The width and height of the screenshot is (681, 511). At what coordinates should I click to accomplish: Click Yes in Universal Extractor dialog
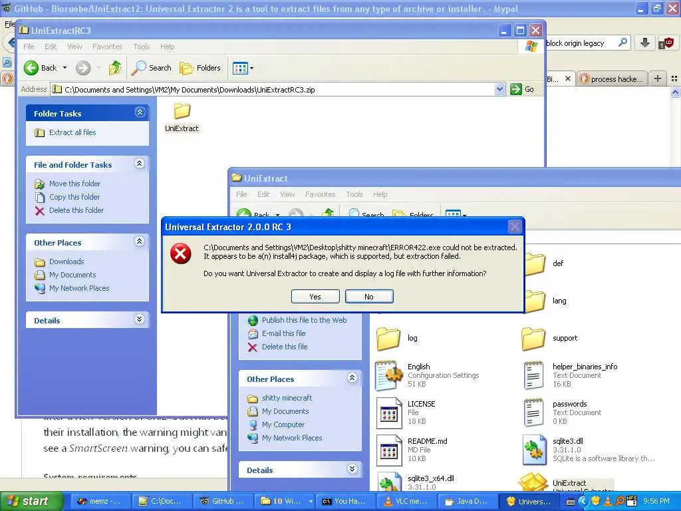(x=315, y=296)
